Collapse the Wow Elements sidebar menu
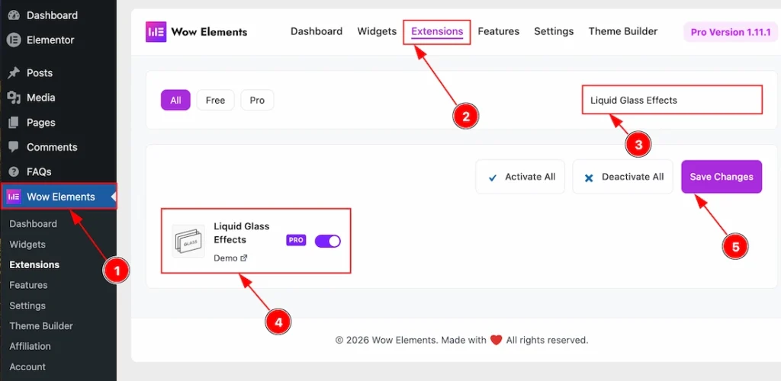Screen dimensions: 781x381 click(x=59, y=197)
